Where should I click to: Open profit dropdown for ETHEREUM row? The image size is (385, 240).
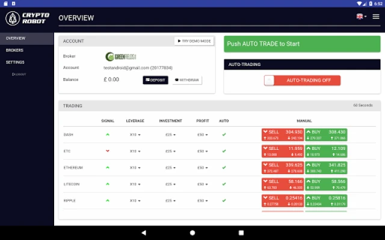[203, 167]
